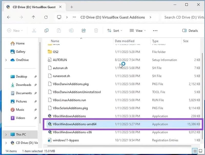
Task: Switch to large thumbnails via the status bar toggle
Action: pyautogui.click(x=200, y=151)
